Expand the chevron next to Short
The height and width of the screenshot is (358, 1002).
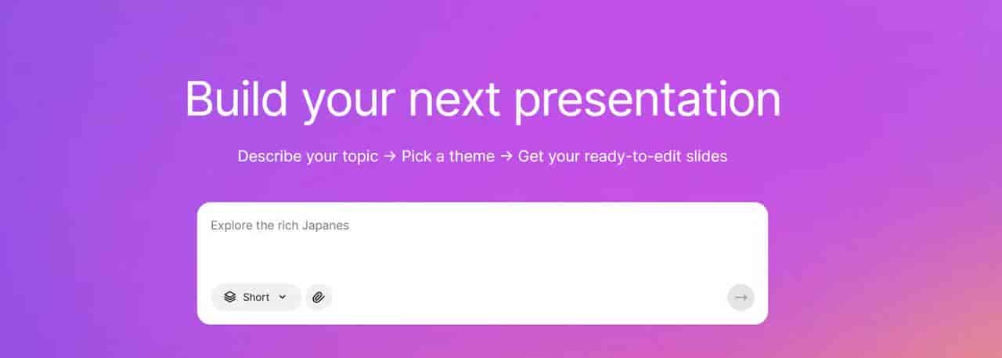point(283,298)
